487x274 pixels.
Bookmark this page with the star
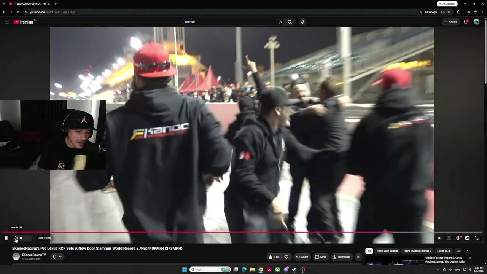449,12
